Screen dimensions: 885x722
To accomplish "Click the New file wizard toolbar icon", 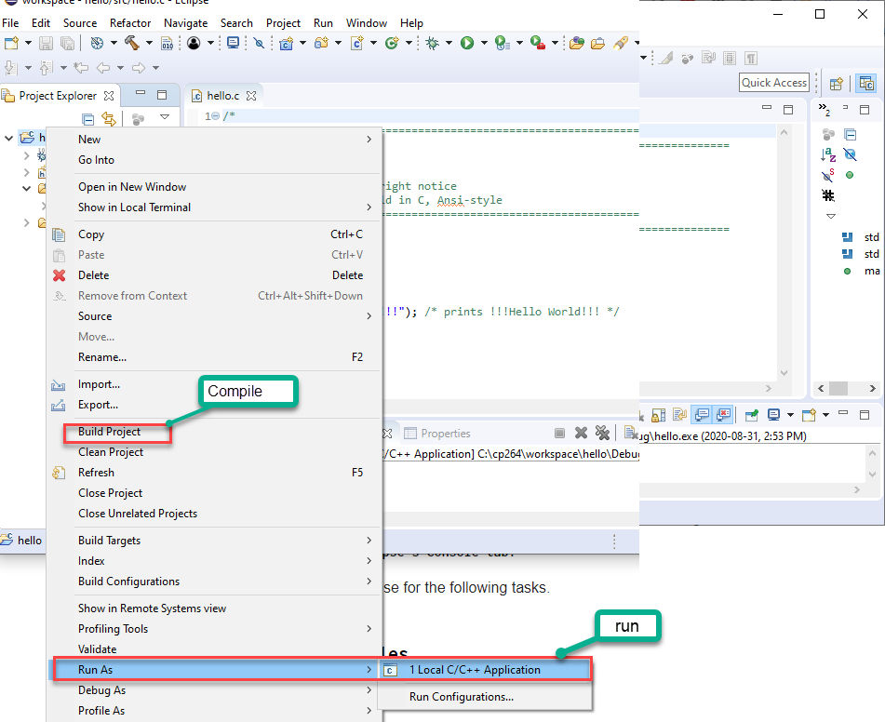I will [x=11, y=43].
